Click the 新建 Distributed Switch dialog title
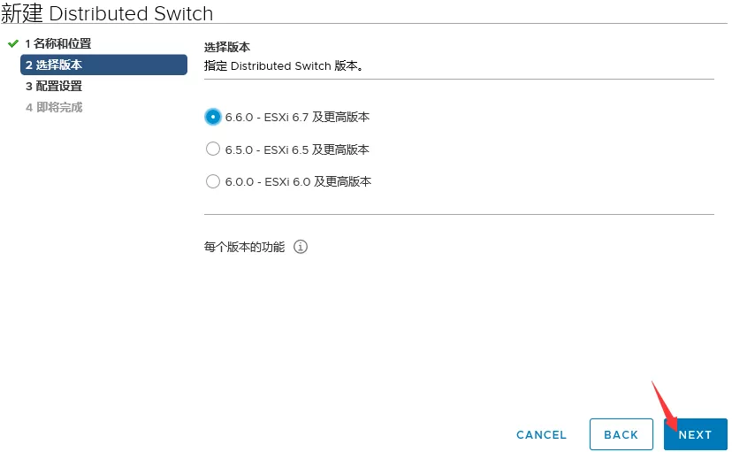The height and width of the screenshot is (452, 732). (107, 13)
